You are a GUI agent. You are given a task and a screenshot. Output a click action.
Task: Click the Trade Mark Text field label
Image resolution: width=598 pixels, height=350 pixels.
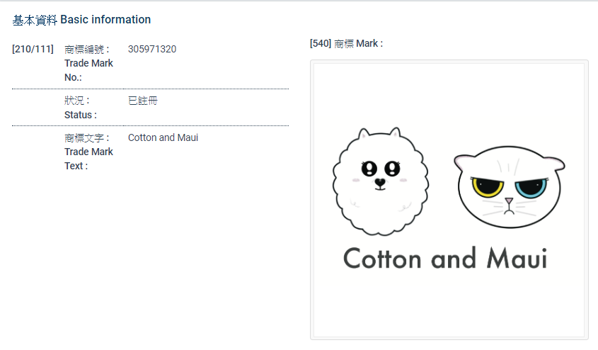coord(88,152)
